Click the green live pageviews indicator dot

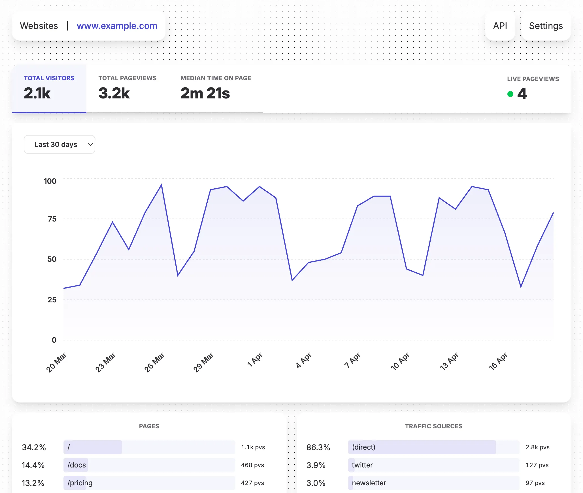coord(510,94)
